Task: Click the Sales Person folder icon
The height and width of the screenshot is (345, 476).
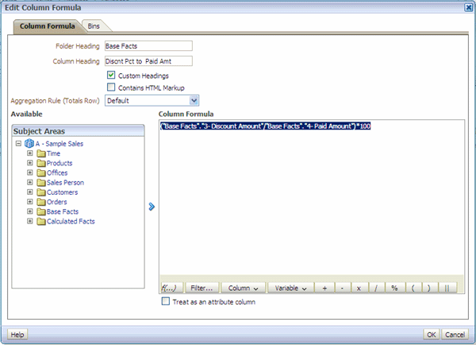Action: click(x=41, y=183)
